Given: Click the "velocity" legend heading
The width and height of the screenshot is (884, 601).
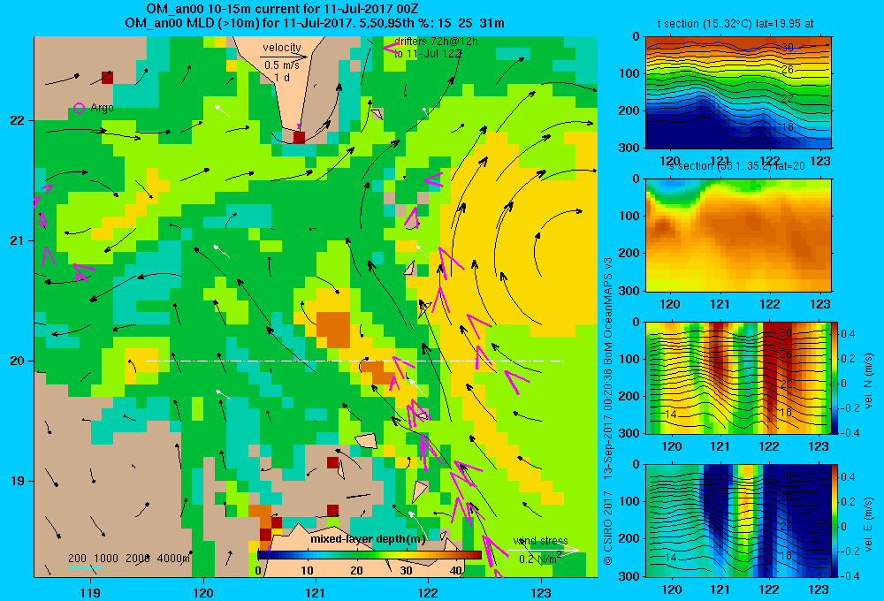Looking at the screenshot, I should tap(282, 48).
